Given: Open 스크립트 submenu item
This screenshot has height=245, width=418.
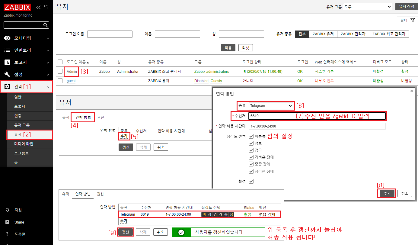Looking at the screenshot, I should point(30,153).
